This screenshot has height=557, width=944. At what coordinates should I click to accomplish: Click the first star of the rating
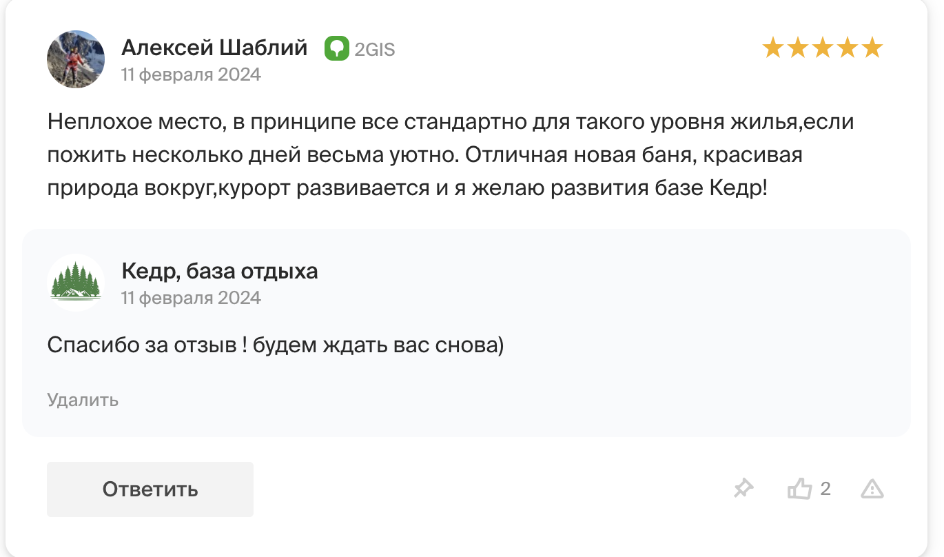tap(773, 48)
